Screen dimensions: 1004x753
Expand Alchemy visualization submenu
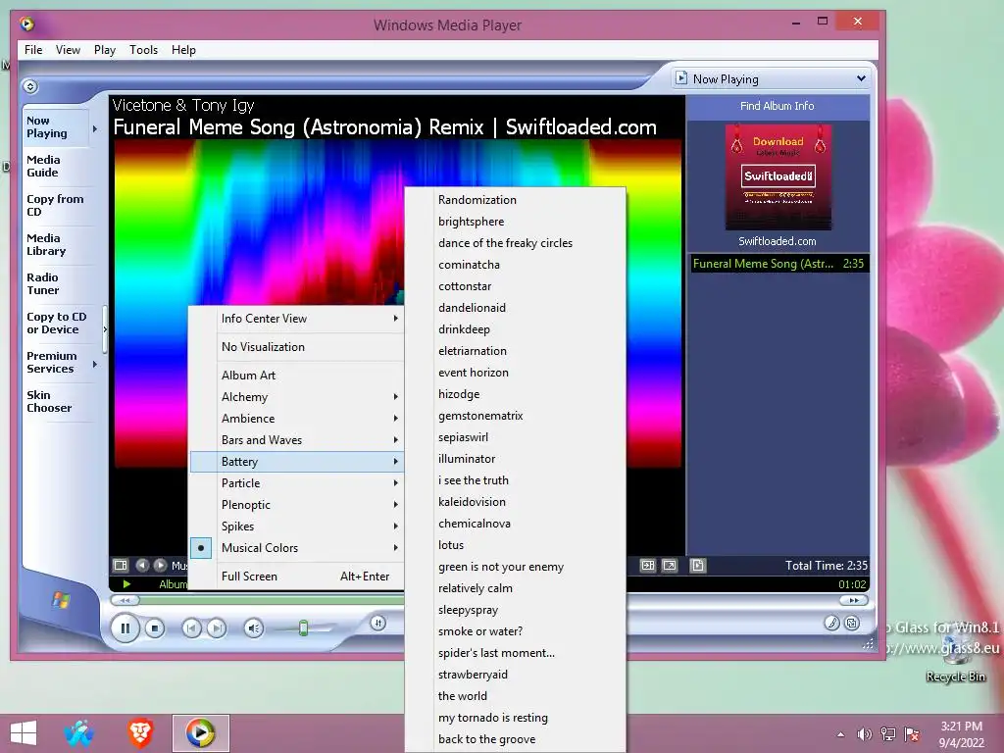pos(297,397)
